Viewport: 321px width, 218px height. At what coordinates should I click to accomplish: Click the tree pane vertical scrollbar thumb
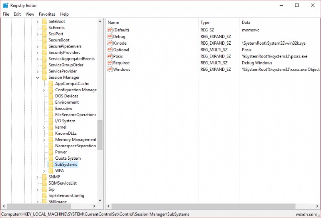click(100, 135)
